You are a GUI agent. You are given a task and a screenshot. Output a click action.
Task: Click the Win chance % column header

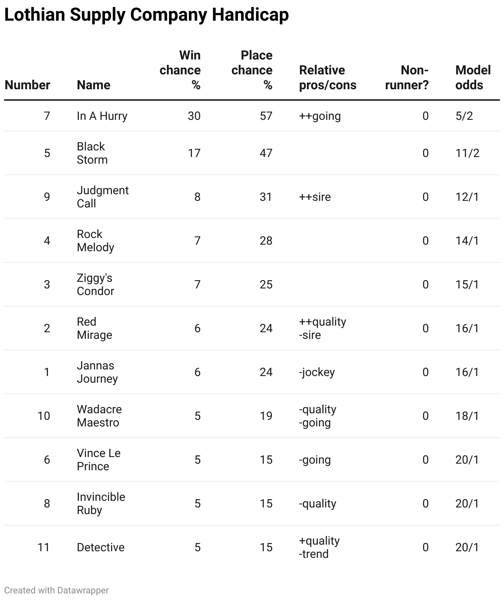pos(180,70)
